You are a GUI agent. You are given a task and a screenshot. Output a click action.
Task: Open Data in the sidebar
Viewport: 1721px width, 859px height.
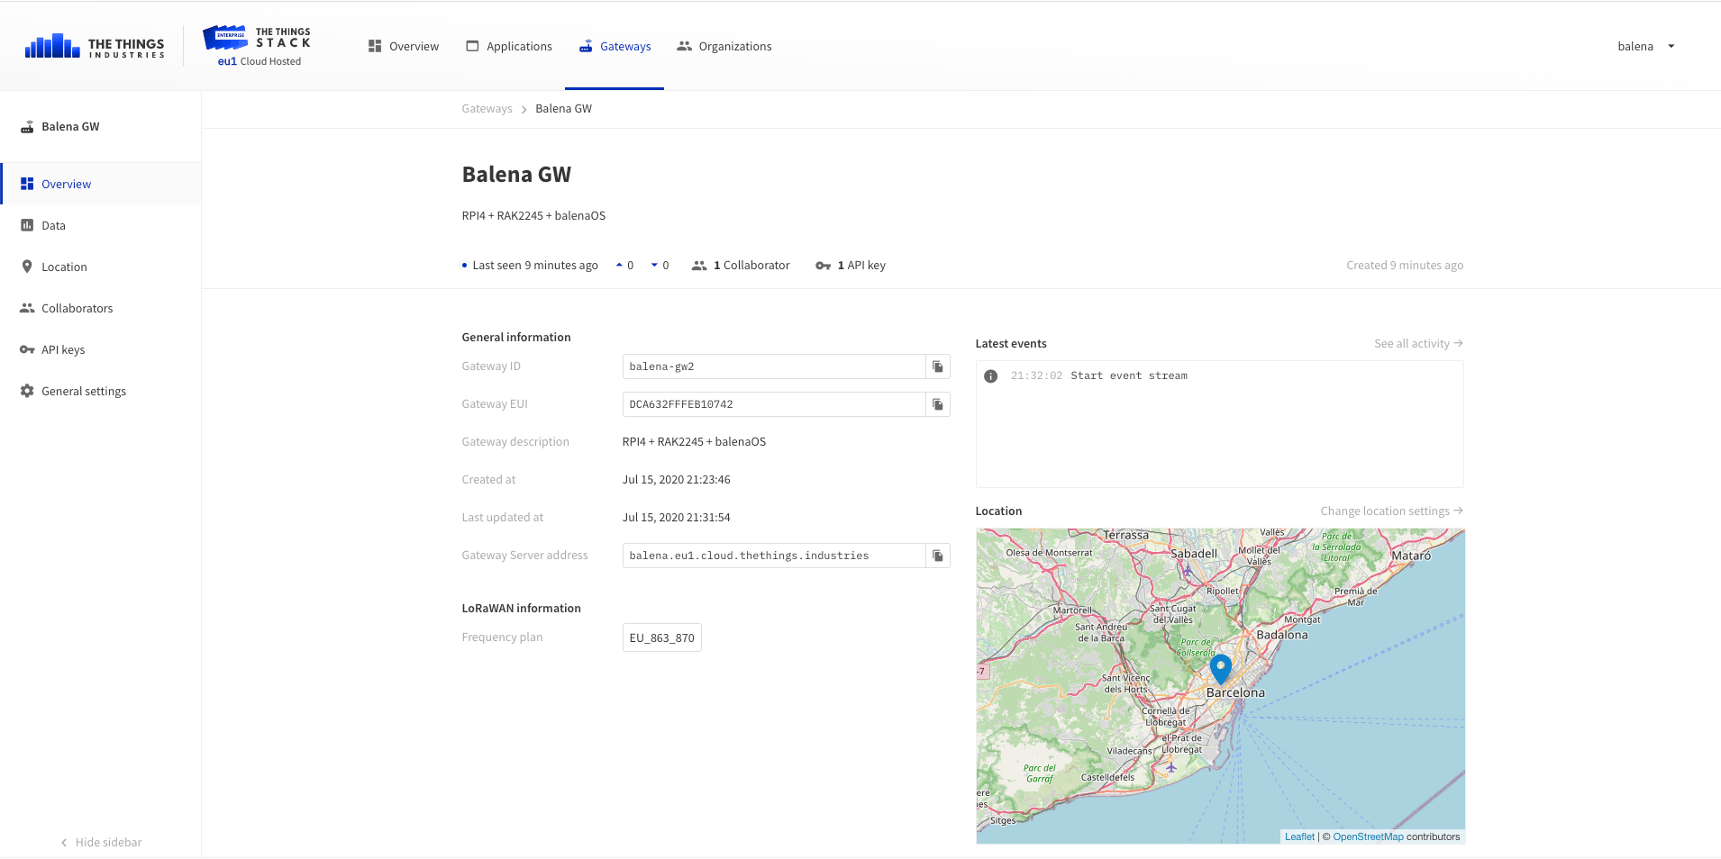53,226
